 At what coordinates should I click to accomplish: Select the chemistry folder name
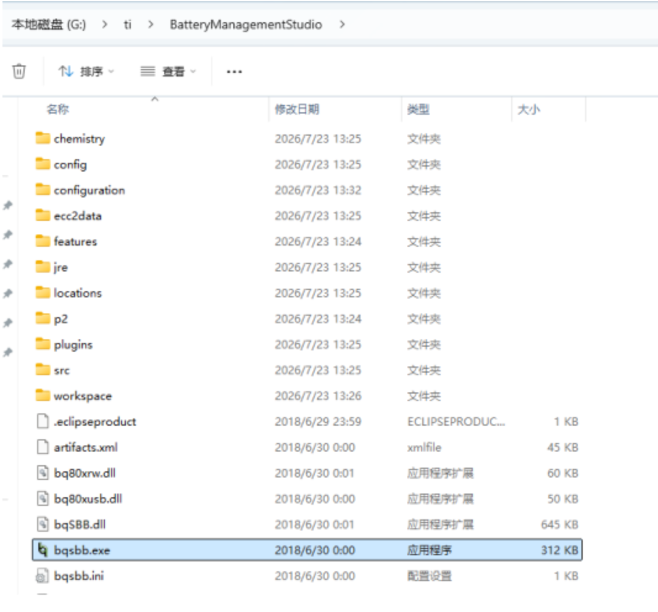click(79, 139)
